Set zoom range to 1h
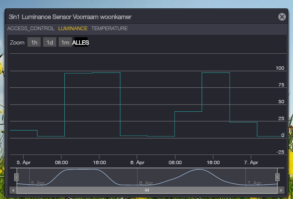 [34, 42]
